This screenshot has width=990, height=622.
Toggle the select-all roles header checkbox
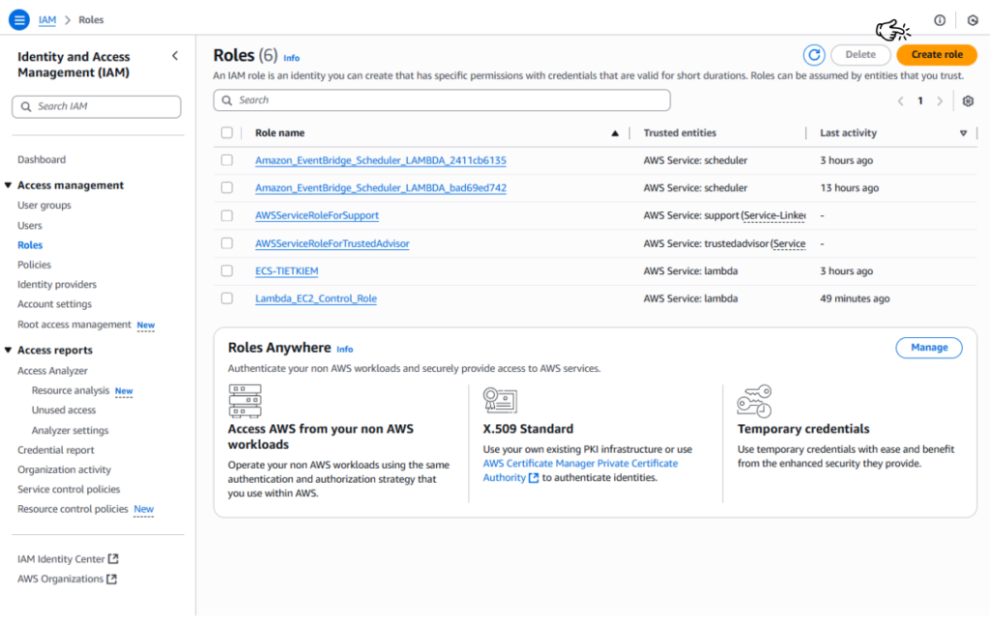227,133
